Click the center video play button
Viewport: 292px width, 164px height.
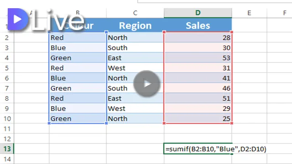click(x=147, y=84)
